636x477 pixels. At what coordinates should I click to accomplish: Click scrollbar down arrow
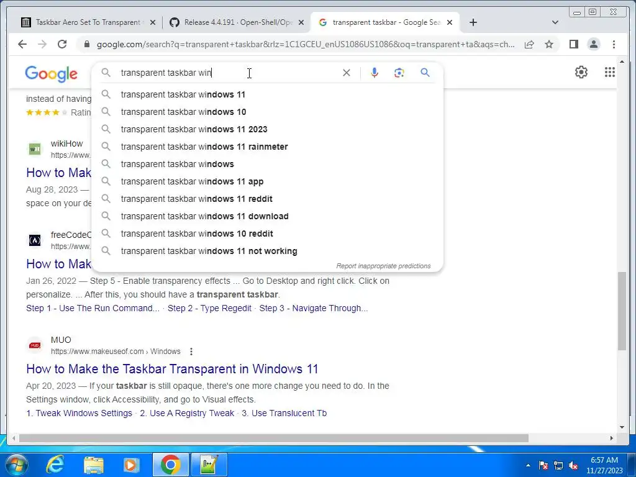tap(622, 427)
